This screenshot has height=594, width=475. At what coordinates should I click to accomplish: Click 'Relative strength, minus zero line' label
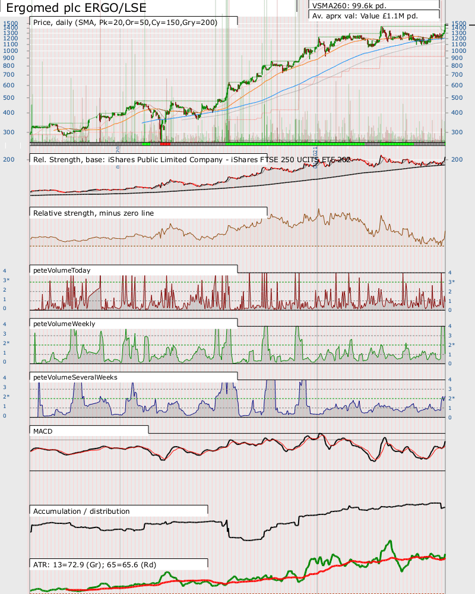coord(94,213)
